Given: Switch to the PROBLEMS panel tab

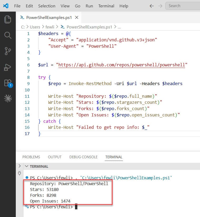Looking at the screenshot, I should click(x=31, y=157).
